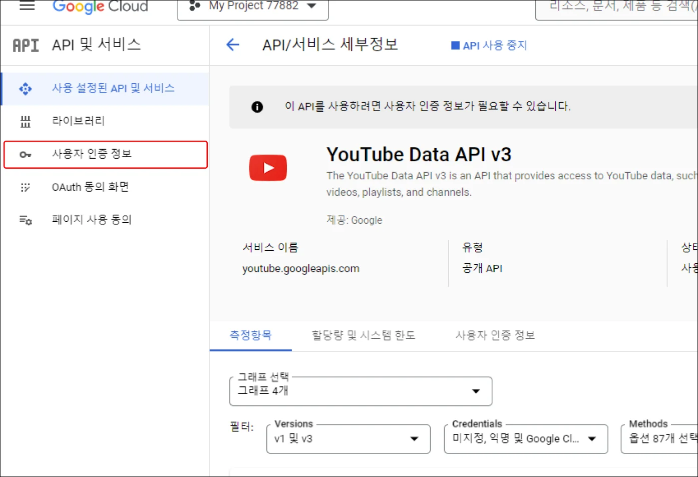The height and width of the screenshot is (477, 698).
Task: Select 라이브러리 in the sidebar
Action: pos(78,121)
